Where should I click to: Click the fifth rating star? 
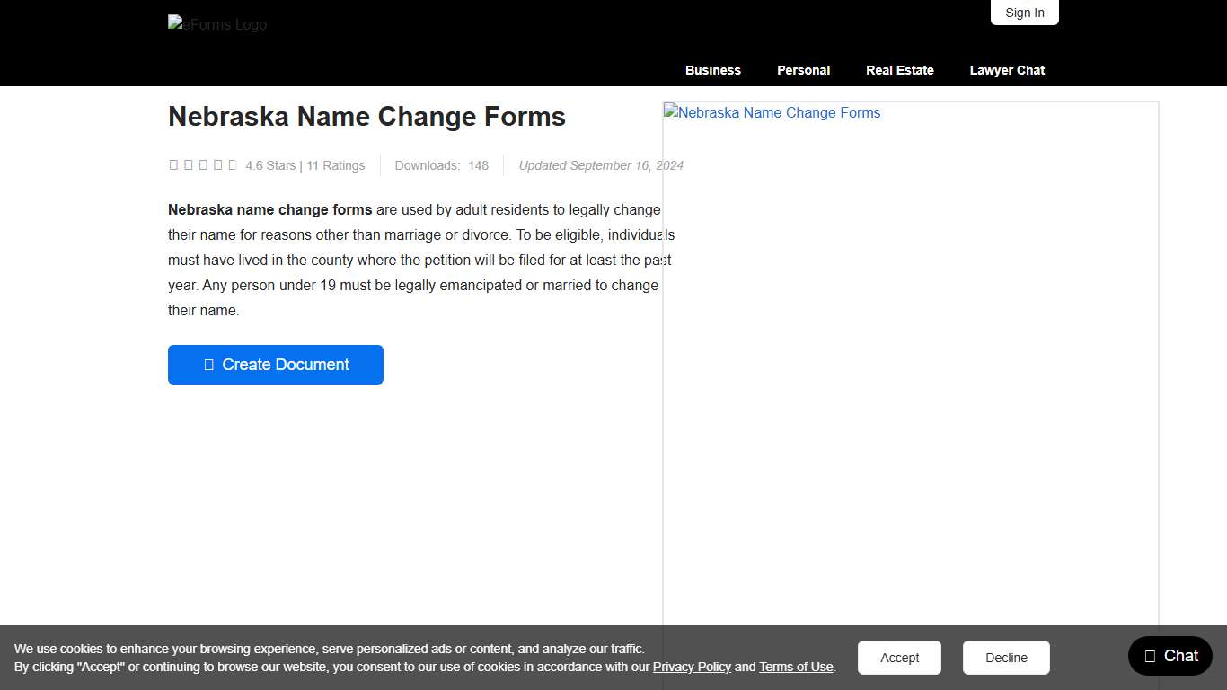tap(233, 164)
